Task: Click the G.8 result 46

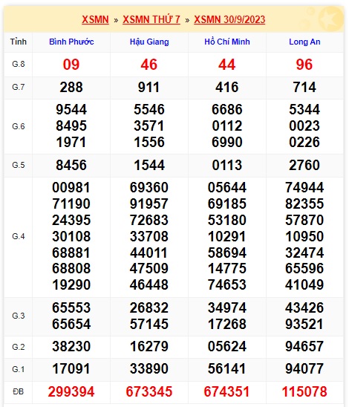Action: (x=149, y=65)
